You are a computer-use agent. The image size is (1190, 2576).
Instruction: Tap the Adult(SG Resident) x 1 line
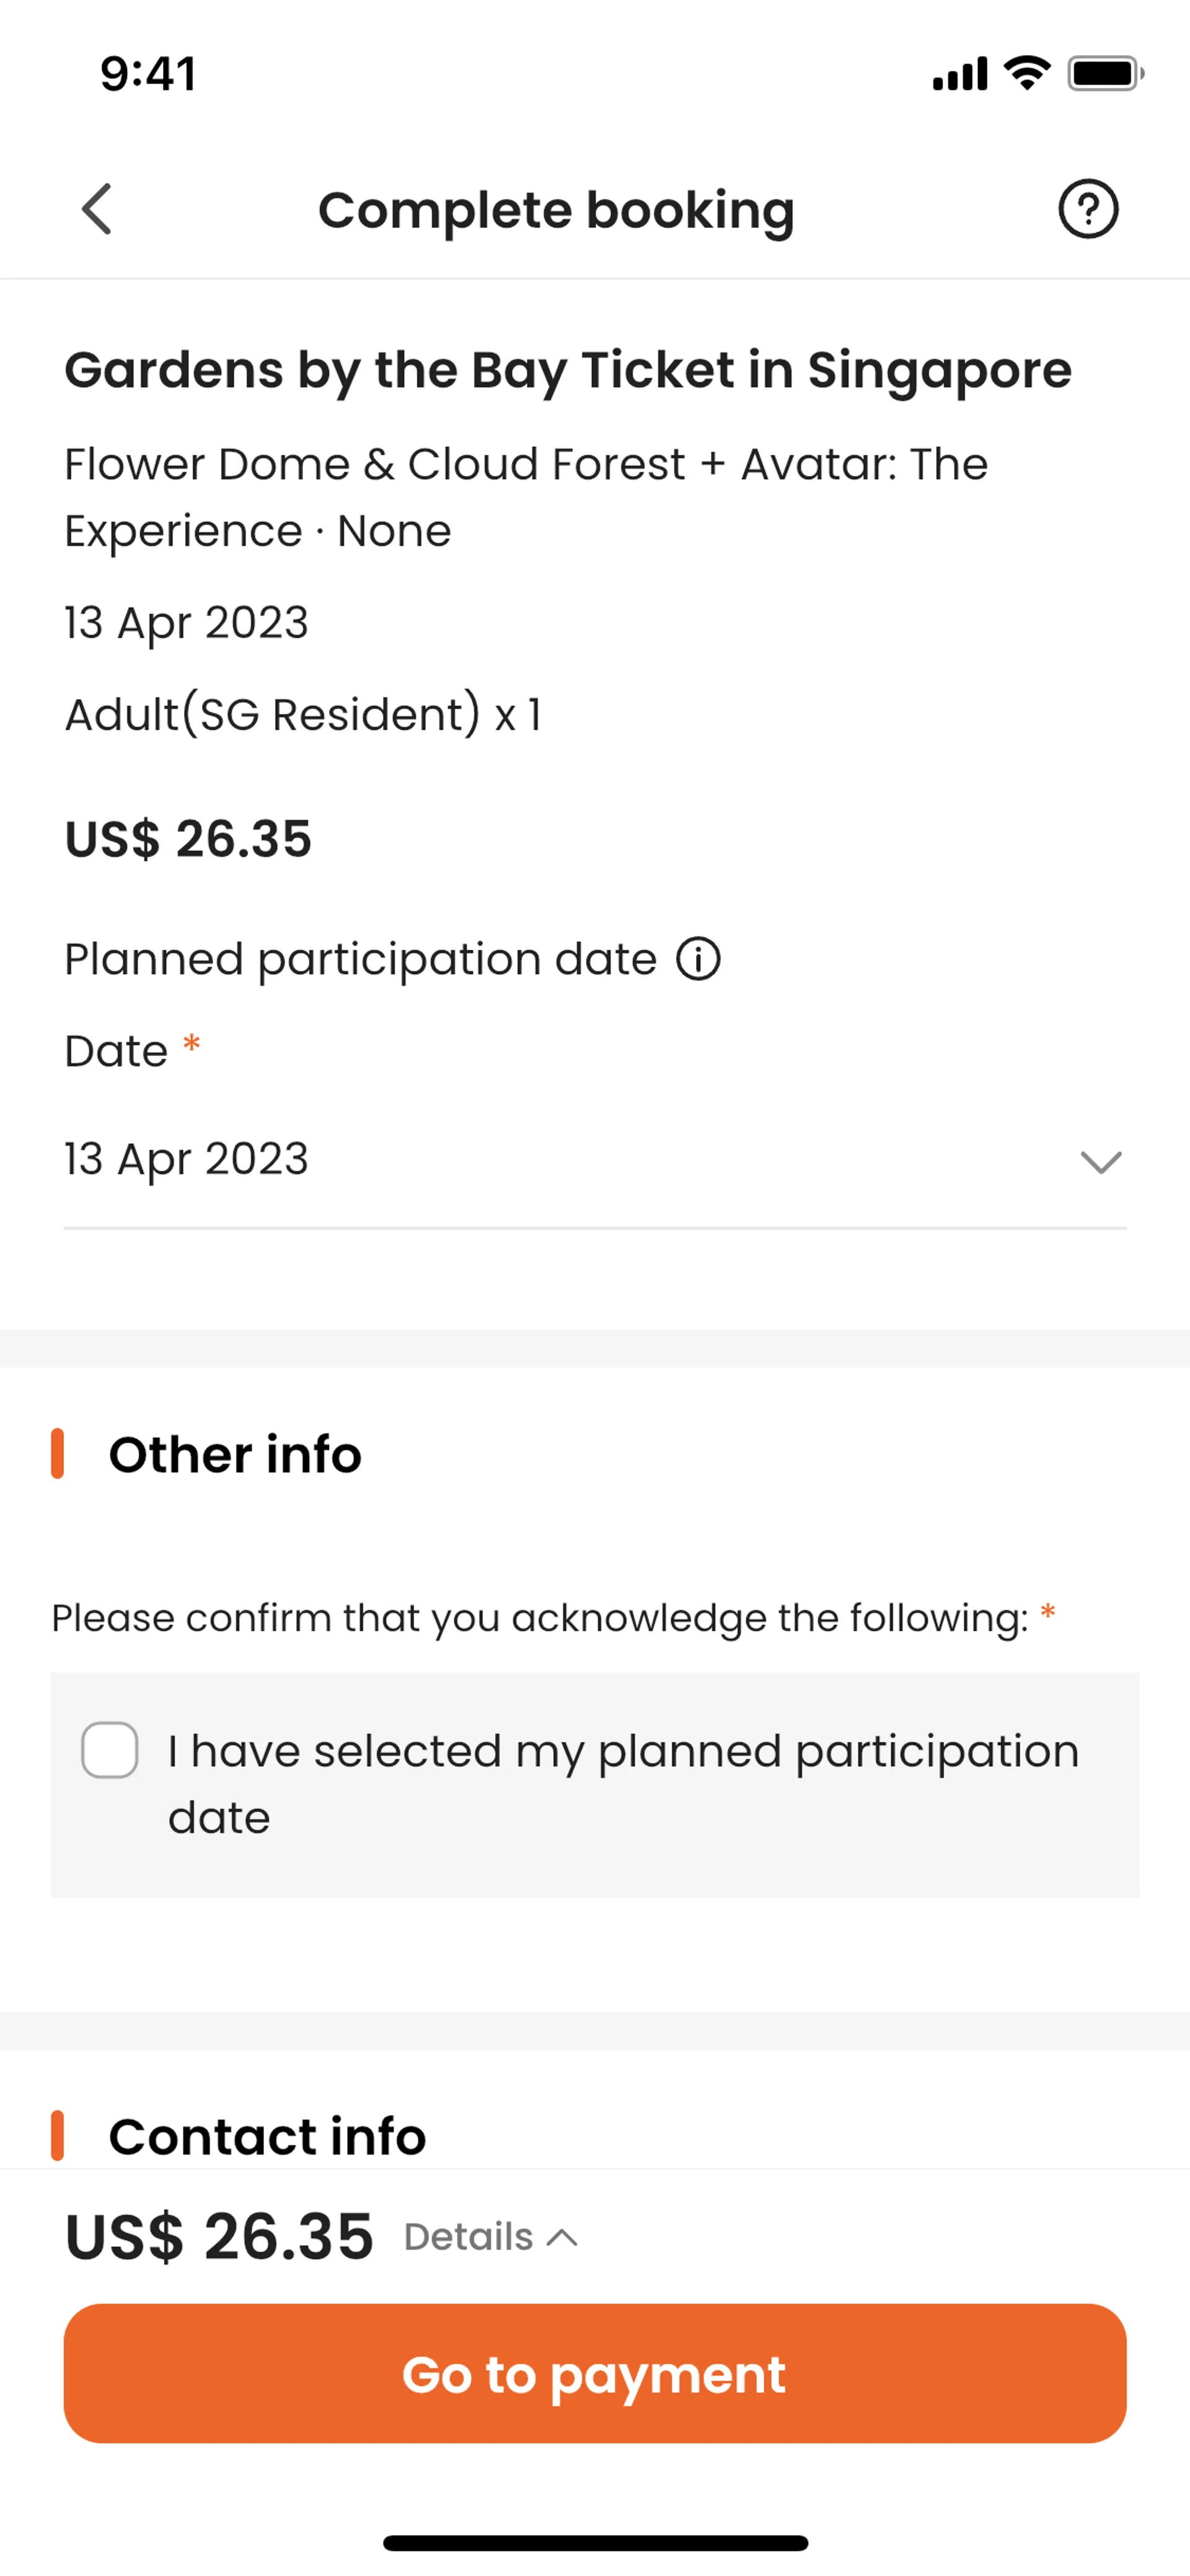pos(303,715)
